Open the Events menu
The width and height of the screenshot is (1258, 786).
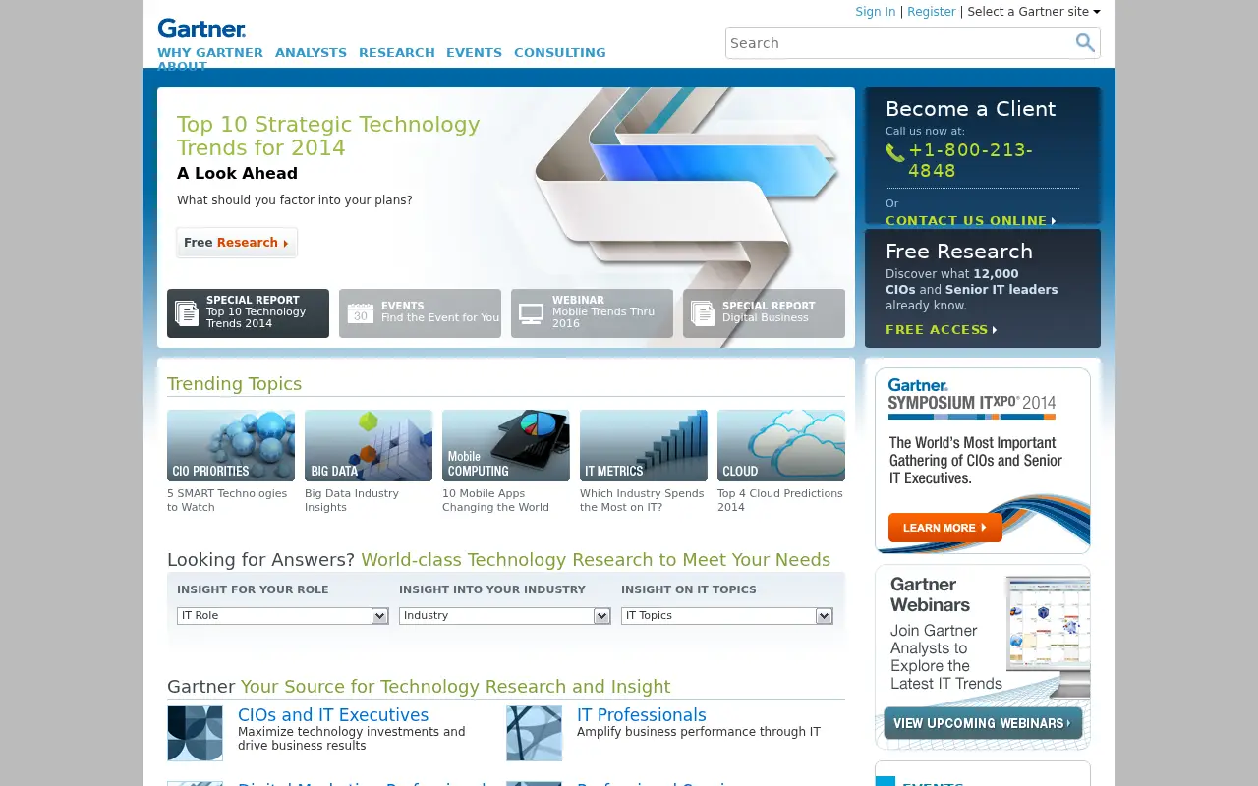pos(474,53)
